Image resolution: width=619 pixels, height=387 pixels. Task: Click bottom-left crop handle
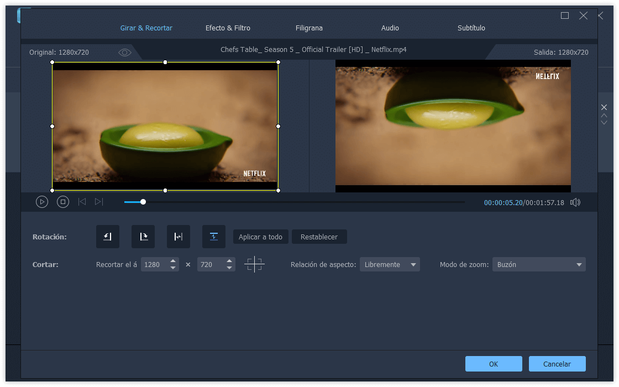(53, 190)
